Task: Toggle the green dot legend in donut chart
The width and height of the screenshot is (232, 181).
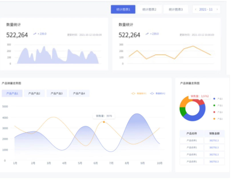Action: pos(214,105)
